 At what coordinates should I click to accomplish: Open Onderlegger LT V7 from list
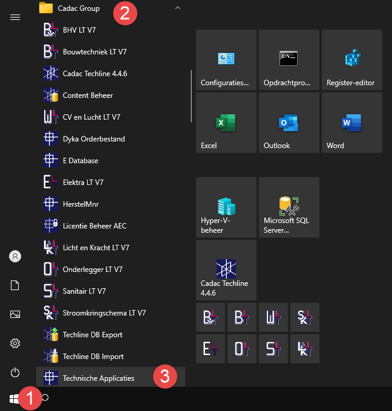111,269
